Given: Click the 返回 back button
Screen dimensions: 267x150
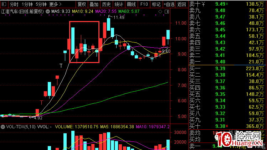Looking at the screenshot, I should [x=181, y=4].
